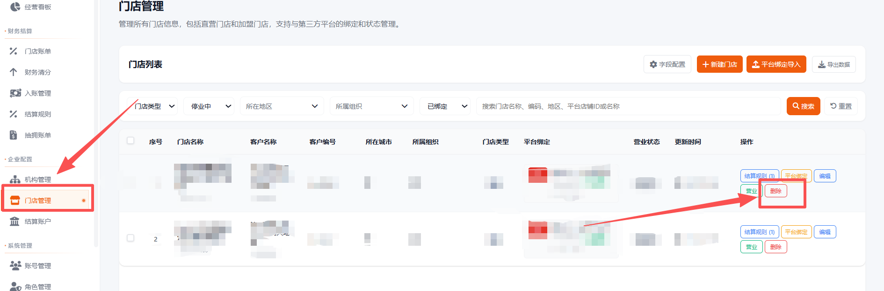The width and height of the screenshot is (884, 291).
Task: Click 平台绑定 in row 2
Action: [796, 232]
